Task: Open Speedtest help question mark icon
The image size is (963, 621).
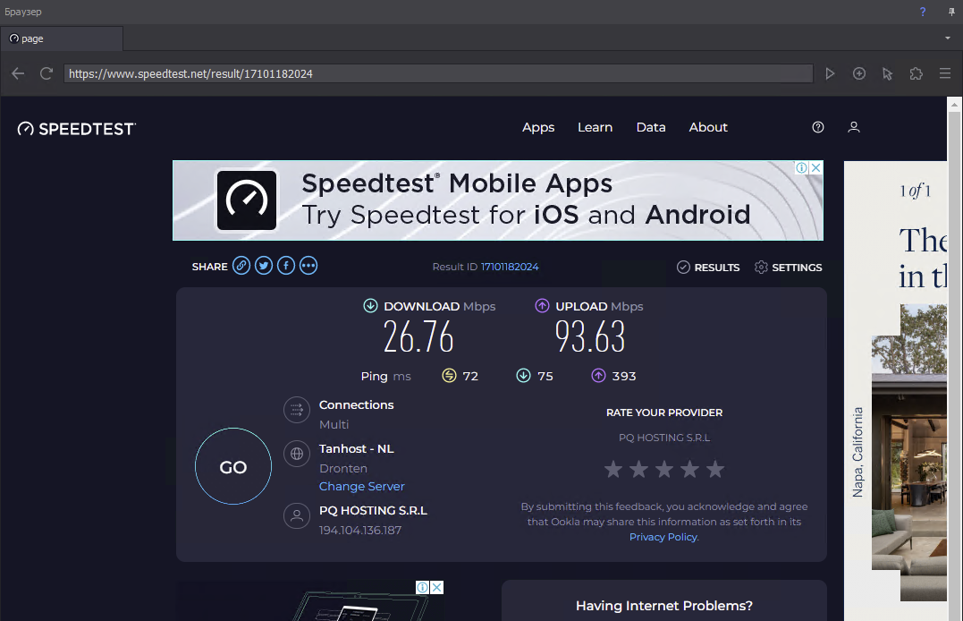Action: pos(817,127)
